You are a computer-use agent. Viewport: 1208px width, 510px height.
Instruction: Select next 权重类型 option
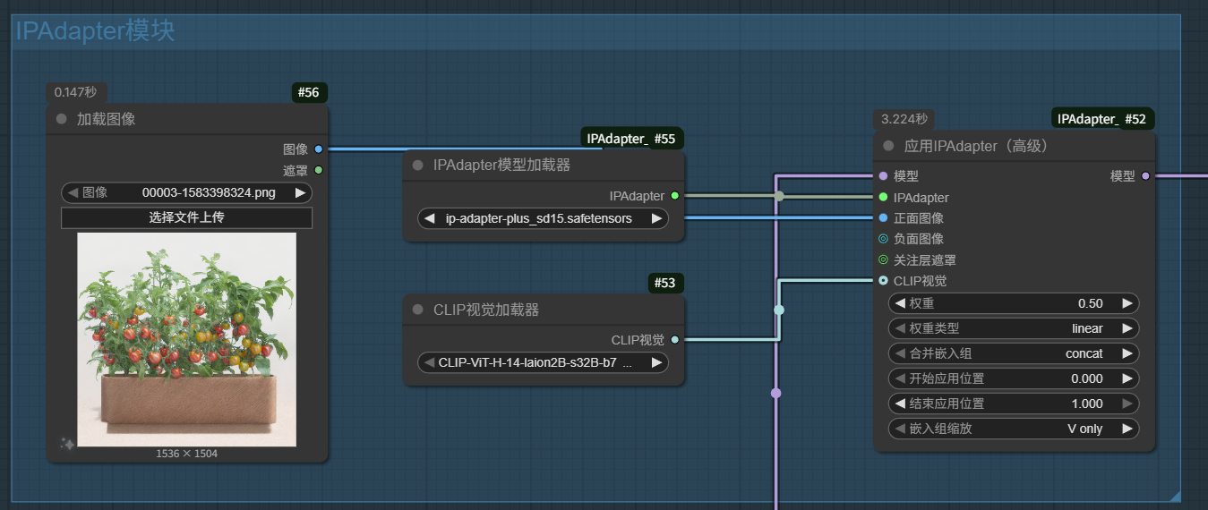(x=1127, y=328)
